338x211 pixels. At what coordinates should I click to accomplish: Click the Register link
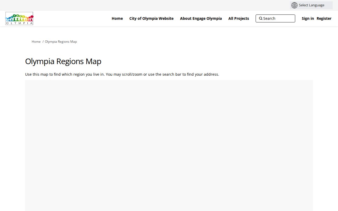click(324, 18)
